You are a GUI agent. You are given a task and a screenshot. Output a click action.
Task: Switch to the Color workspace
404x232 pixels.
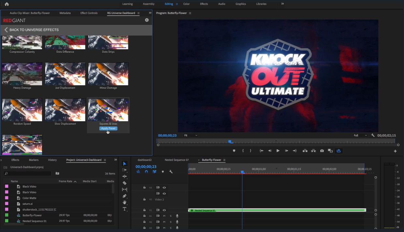[x=186, y=4]
